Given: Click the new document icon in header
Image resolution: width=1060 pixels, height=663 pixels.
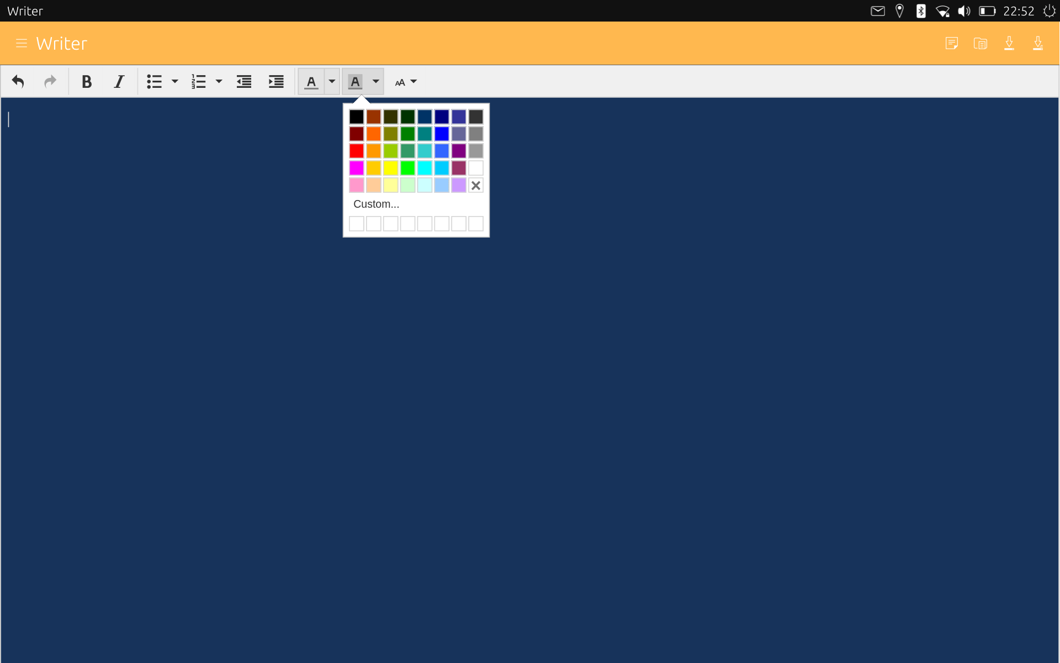Looking at the screenshot, I should coord(951,43).
